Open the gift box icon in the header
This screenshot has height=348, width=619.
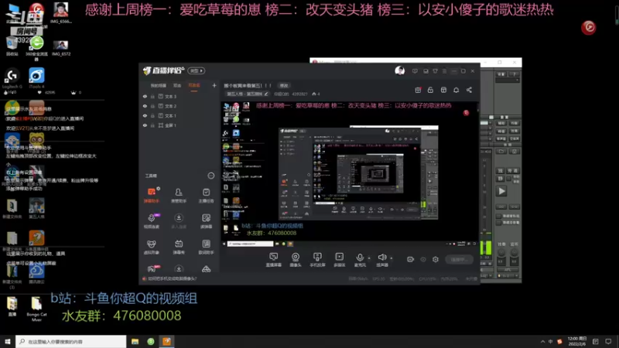[x=418, y=90]
